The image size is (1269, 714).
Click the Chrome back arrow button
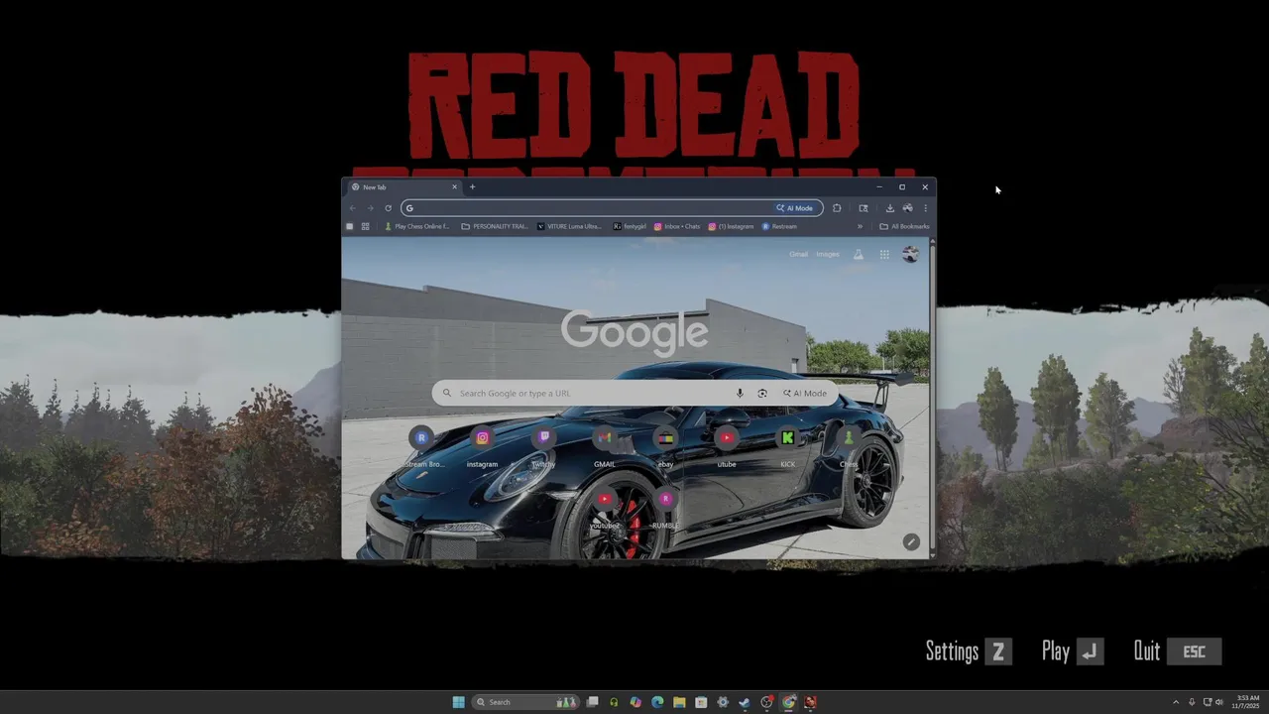(x=352, y=208)
